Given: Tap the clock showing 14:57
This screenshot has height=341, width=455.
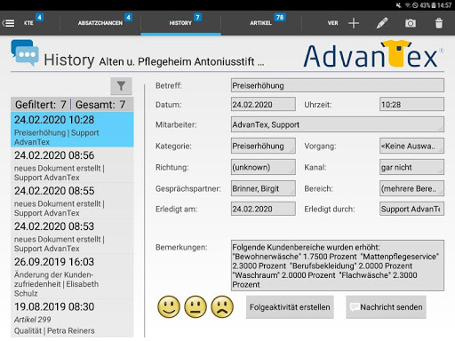Looking at the screenshot, I should (x=444, y=5).
